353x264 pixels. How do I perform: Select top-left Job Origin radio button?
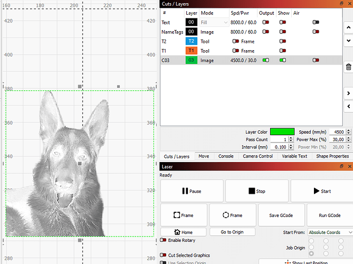[x=311, y=241]
